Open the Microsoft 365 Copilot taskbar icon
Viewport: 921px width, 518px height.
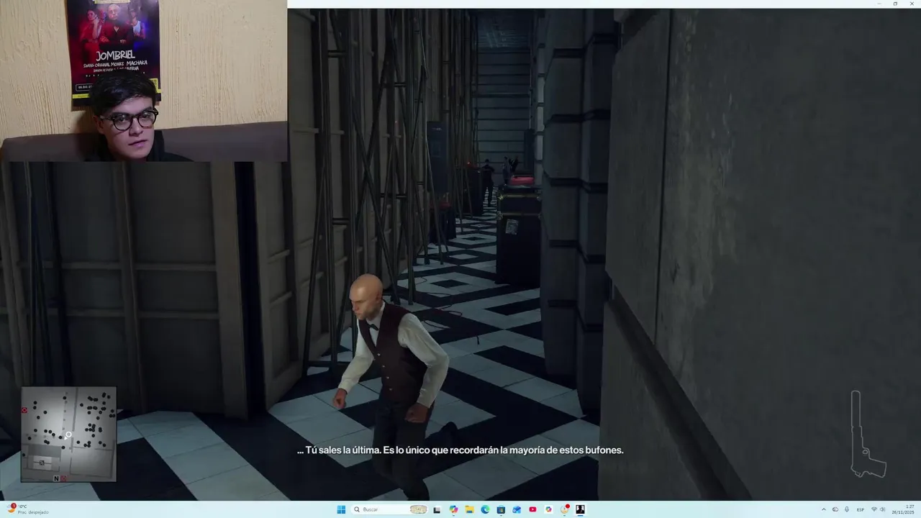(x=548, y=509)
